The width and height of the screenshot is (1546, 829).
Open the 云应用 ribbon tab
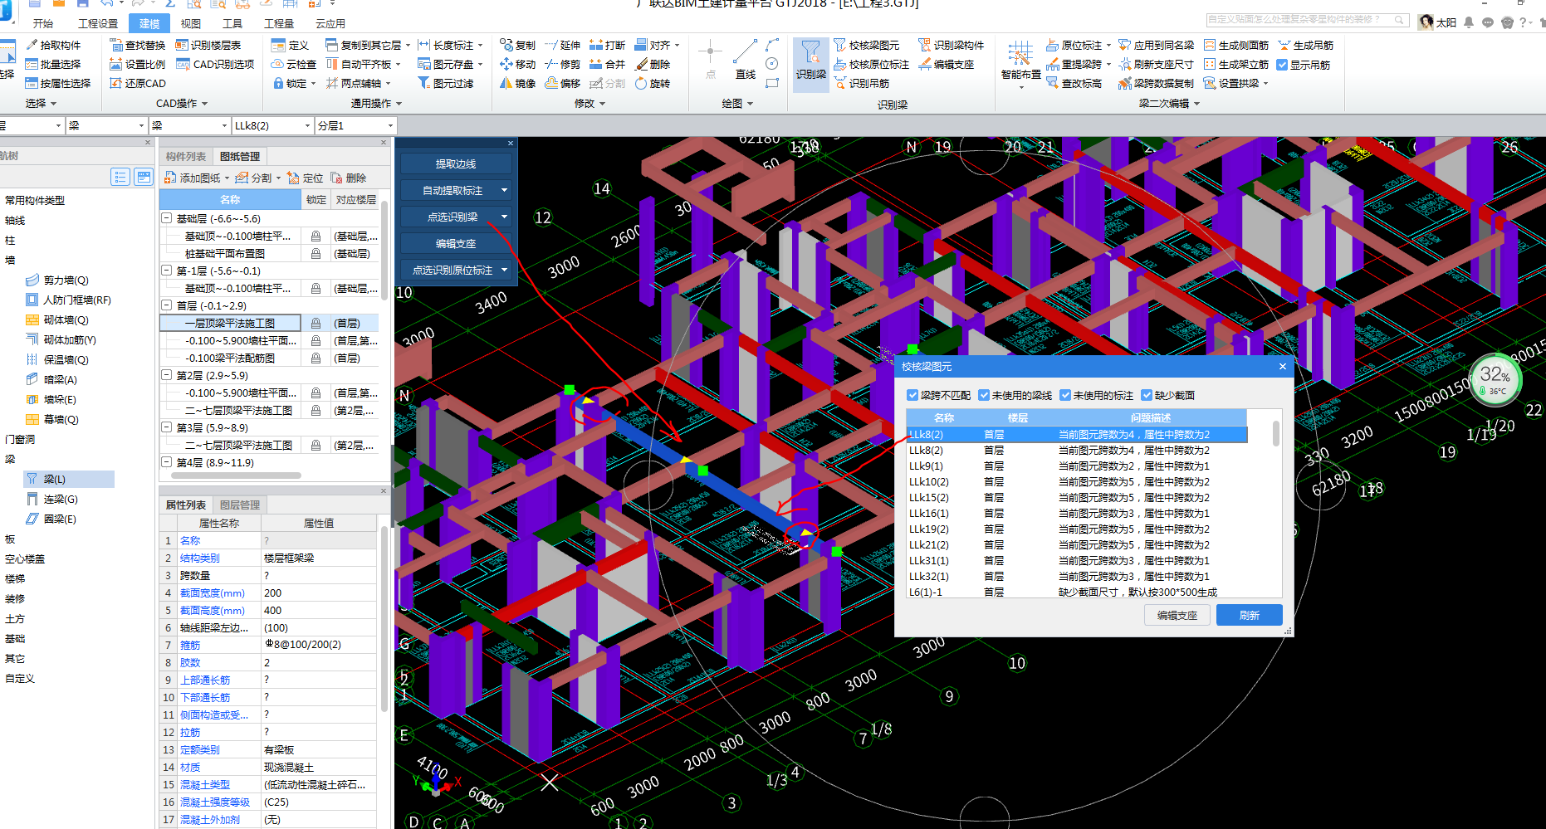pos(330,23)
